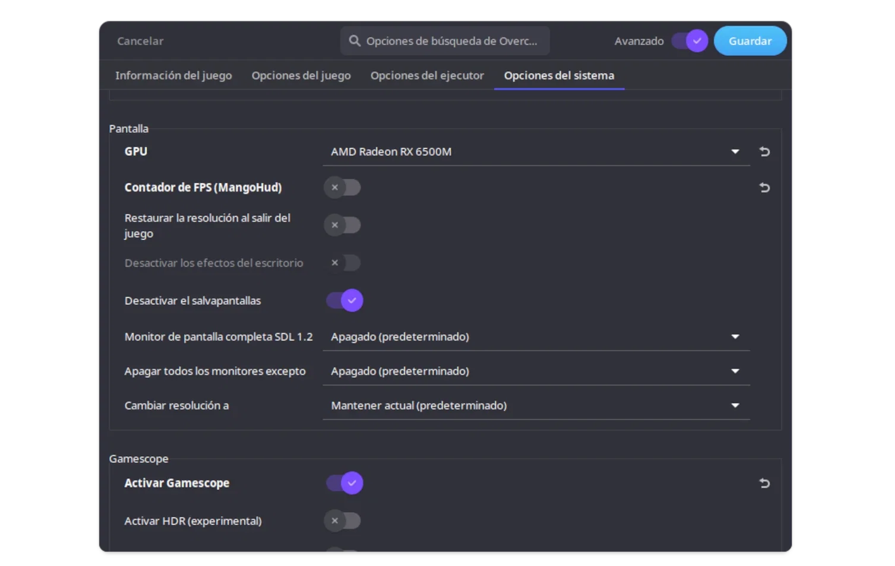
Task: Reset the GPU setting with the undo arrow
Action: tap(764, 152)
